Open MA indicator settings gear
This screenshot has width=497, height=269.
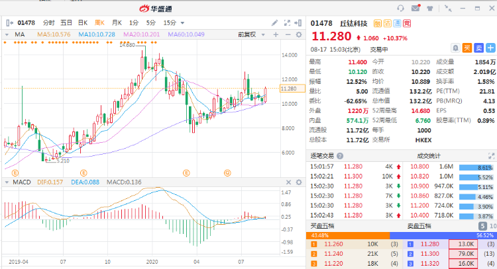coord(299,34)
